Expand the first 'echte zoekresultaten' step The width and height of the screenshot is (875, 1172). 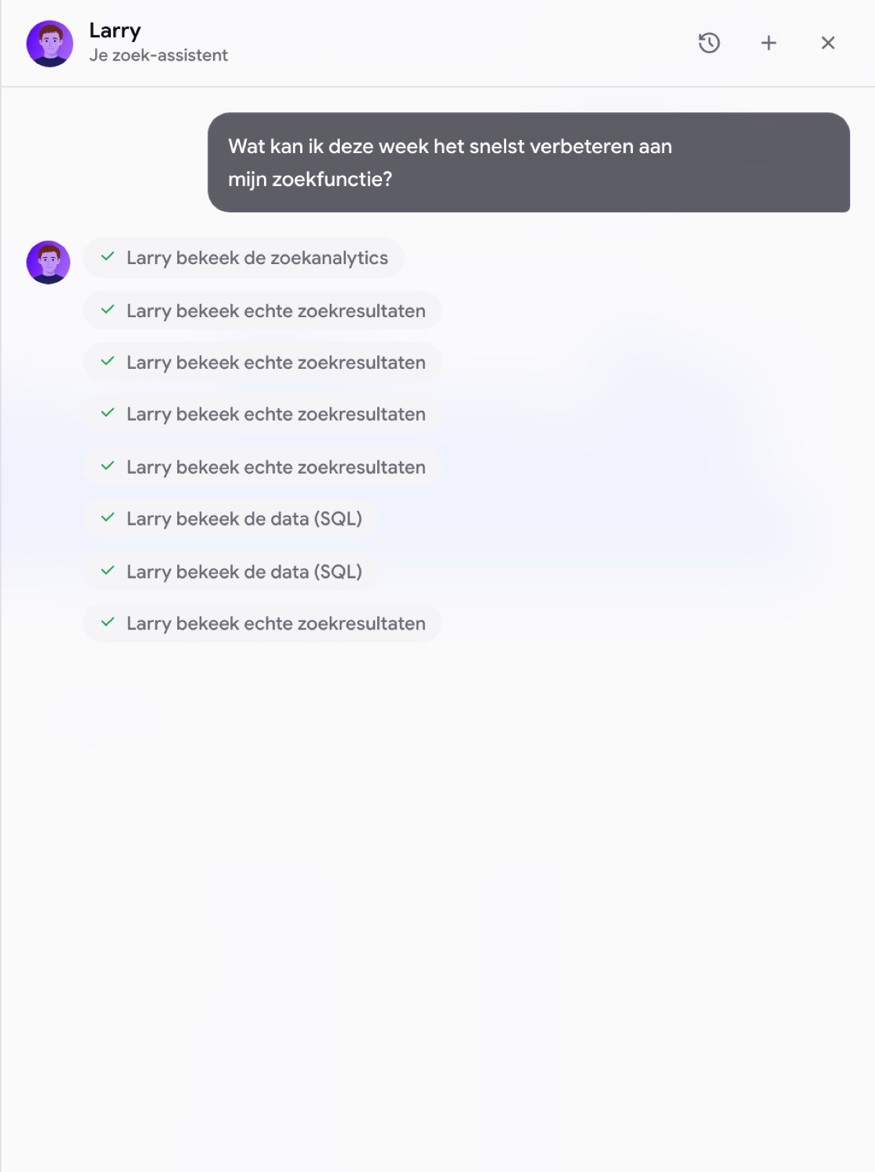(262, 310)
